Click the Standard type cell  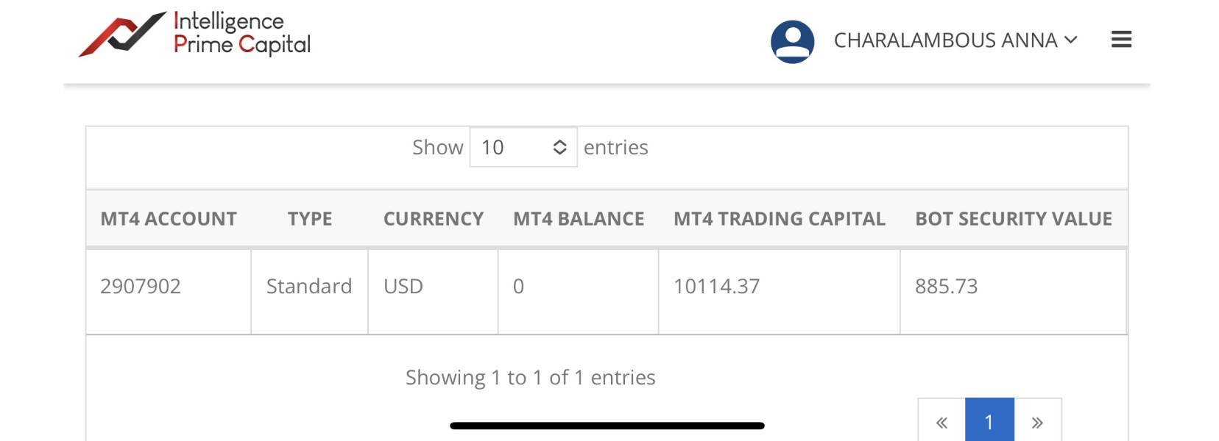coord(309,287)
